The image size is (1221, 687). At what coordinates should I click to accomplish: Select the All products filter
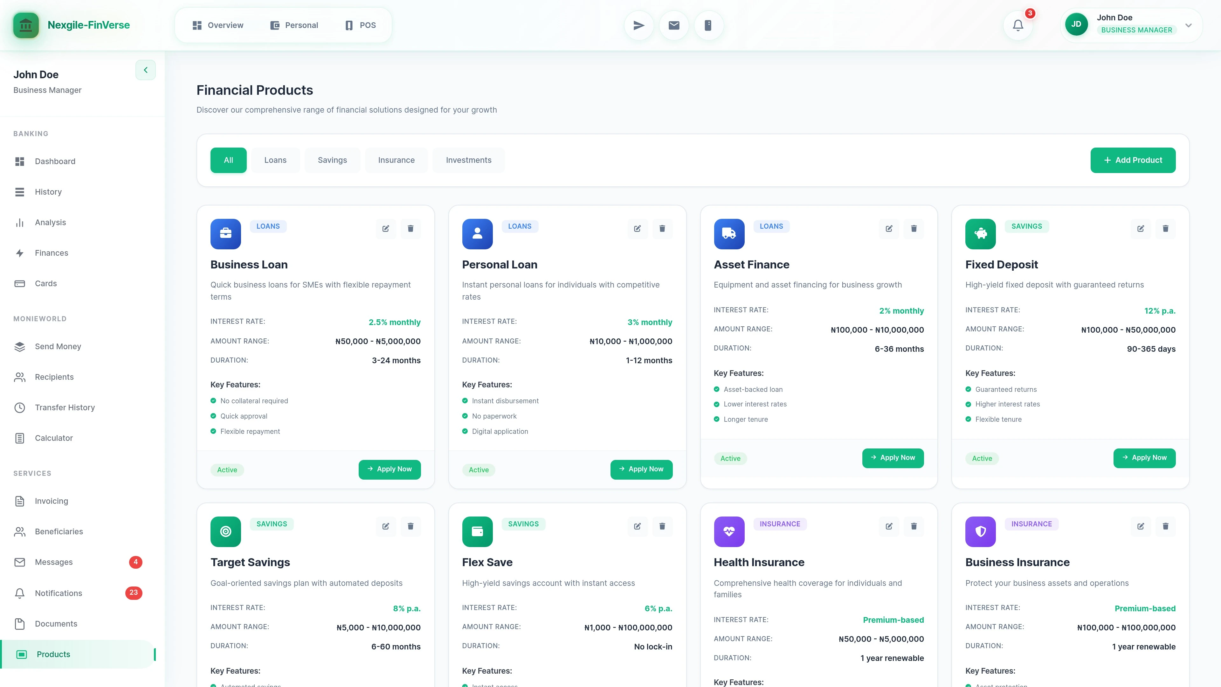229,160
